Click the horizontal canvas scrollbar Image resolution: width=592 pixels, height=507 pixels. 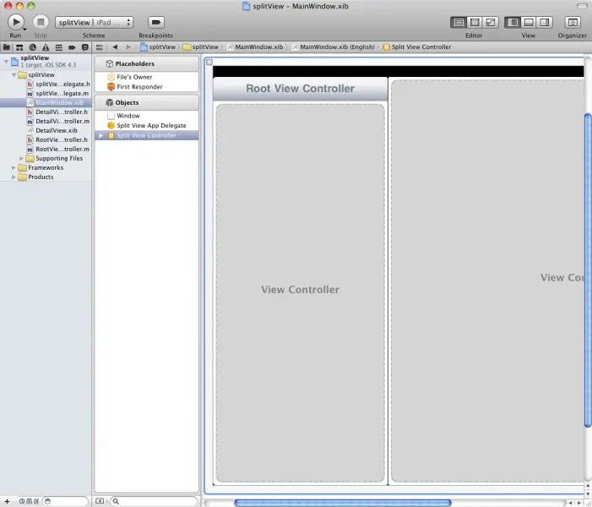(342, 503)
